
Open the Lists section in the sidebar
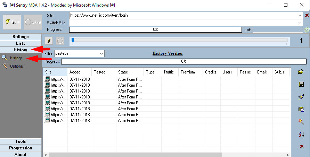21,43
